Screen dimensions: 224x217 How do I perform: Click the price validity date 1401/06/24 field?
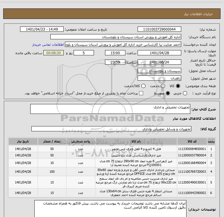[x=159, y=62]
